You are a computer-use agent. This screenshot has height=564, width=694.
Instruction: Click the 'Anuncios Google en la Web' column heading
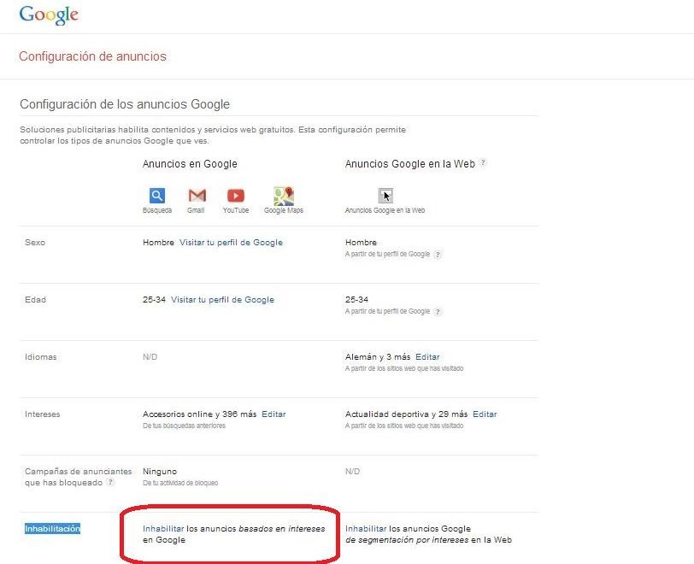(410, 164)
